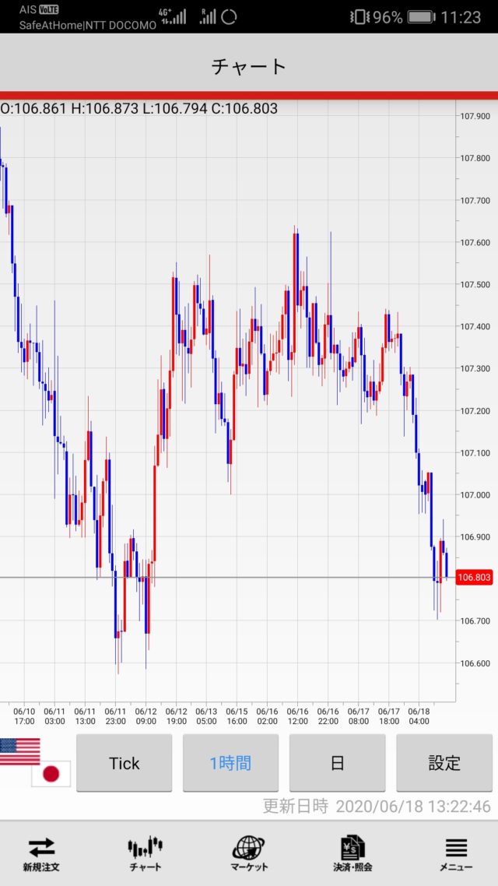Tap the 107.500 price axis label
The image size is (498, 886).
(x=475, y=285)
